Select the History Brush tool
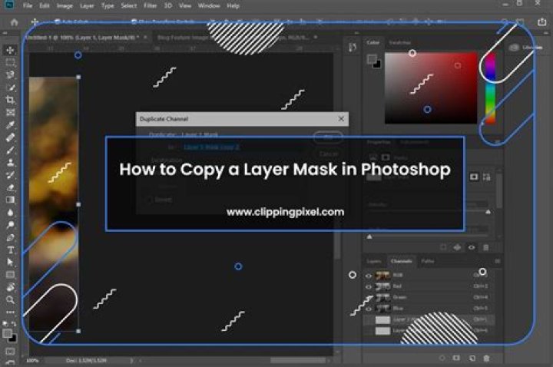Viewport: 553px width, 367px height. click(10, 175)
